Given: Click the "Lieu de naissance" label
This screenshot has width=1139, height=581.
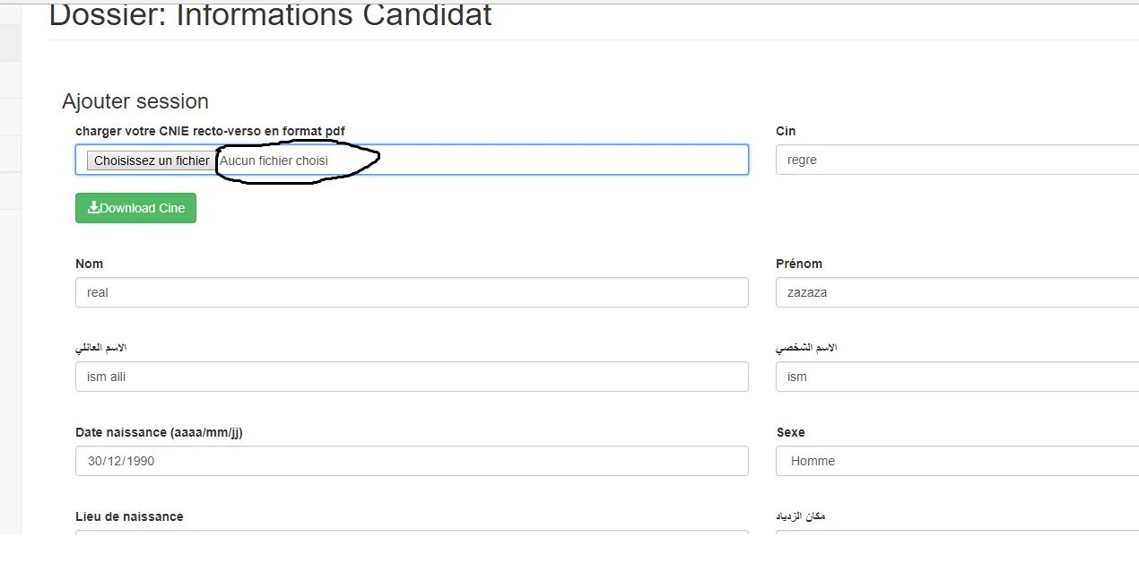Looking at the screenshot, I should click(x=129, y=516).
